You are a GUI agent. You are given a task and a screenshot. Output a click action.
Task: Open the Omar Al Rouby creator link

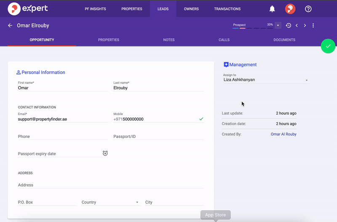(284, 134)
